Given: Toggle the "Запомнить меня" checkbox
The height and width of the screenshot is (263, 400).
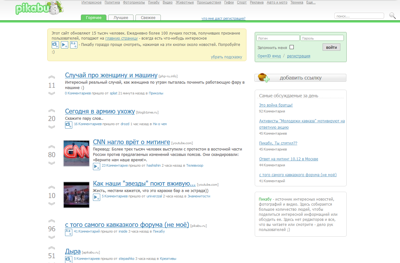Looking at the screenshot, I should [292, 47].
